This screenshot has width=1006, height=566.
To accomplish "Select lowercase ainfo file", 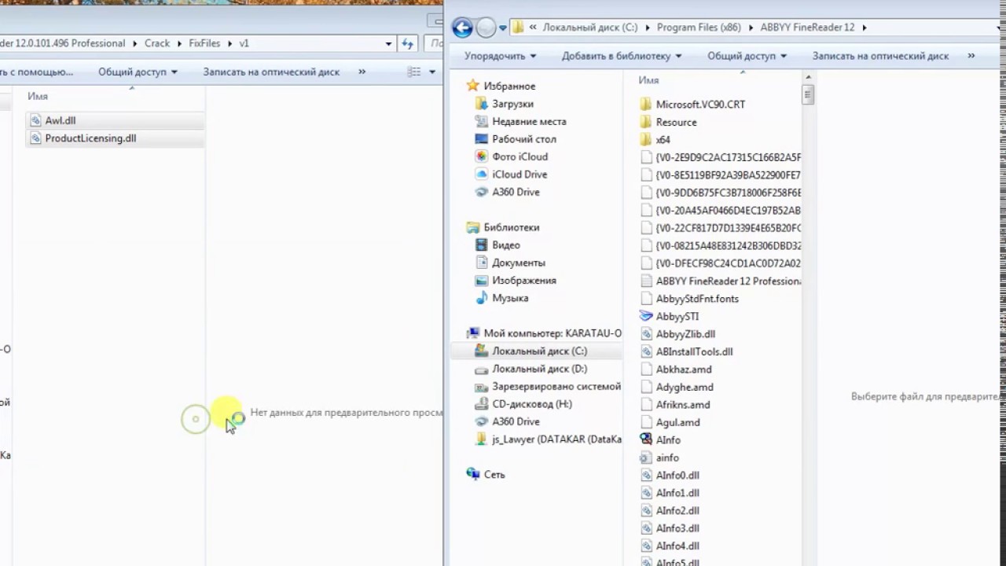I will [x=667, y=458].
